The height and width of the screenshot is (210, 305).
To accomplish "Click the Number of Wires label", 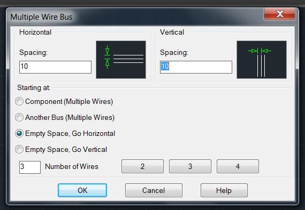I will click(72, 167).
